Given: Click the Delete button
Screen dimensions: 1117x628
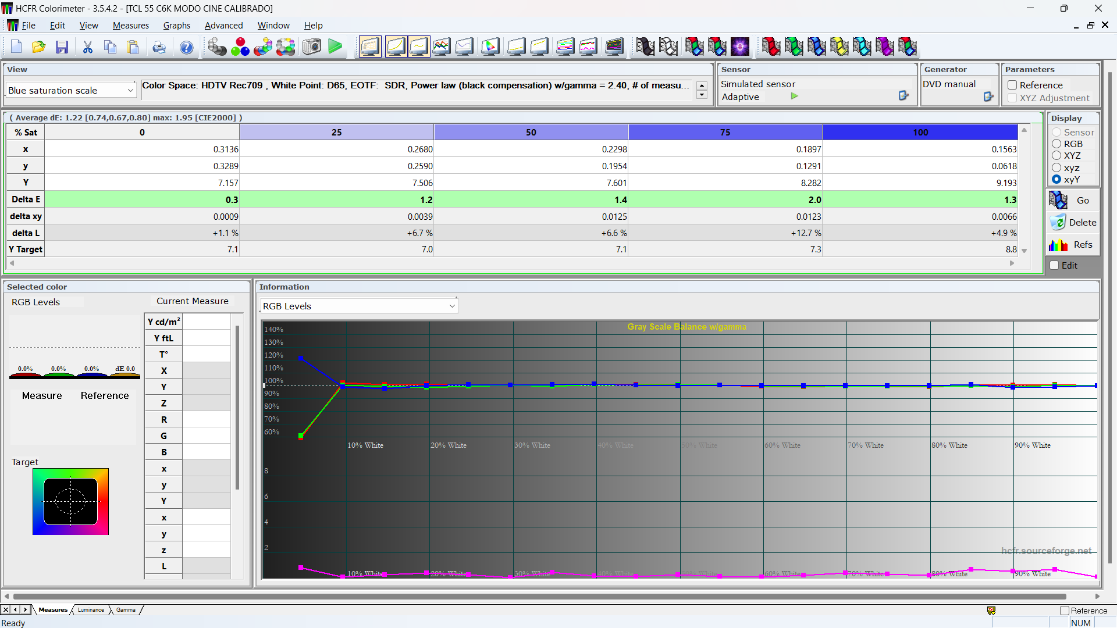Looking at the screenshot, I should pos(1073,222).
